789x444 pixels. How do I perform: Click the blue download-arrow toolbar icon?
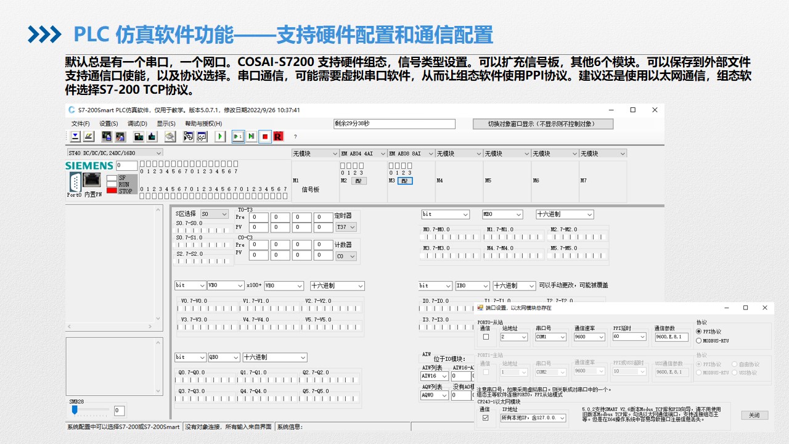pyautogui.click(x=75, y=136)
